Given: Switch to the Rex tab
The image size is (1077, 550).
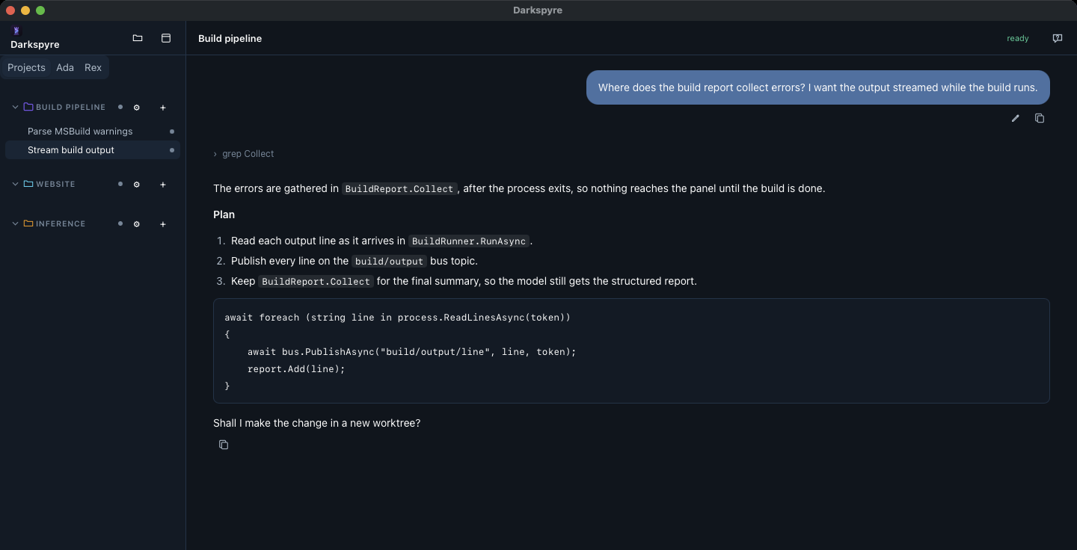Looking at the screenshot, I should pyautogui.click(x=93, y=67).
